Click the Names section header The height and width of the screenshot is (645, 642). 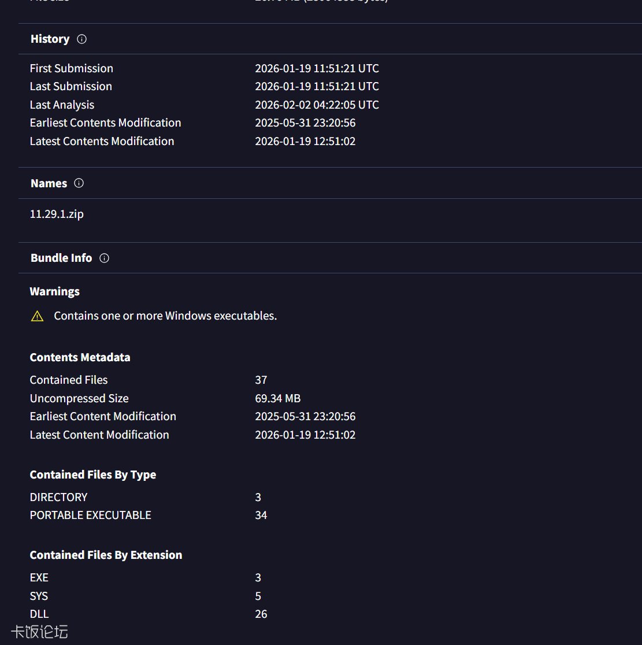click(49, 183)
